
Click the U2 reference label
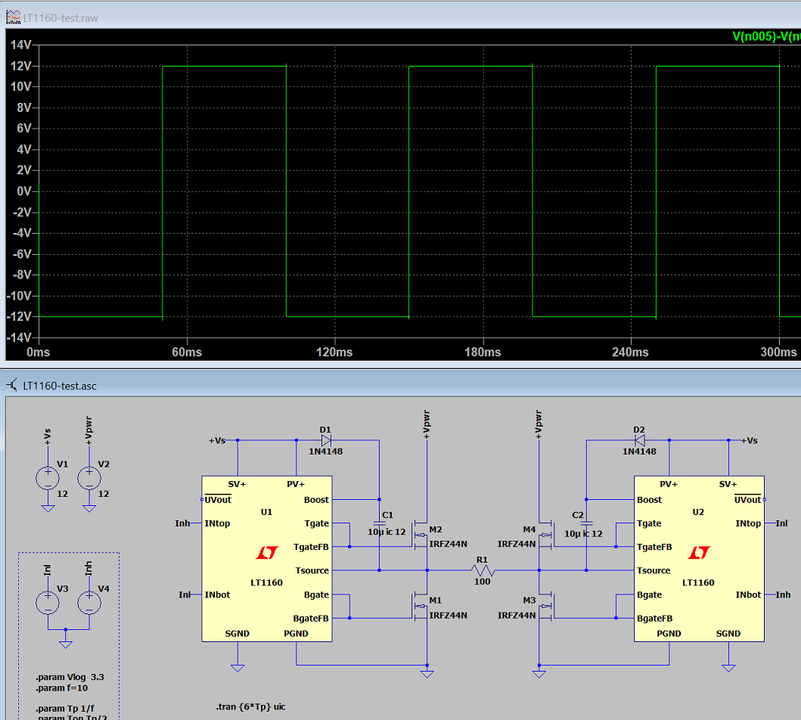(698, 512)
